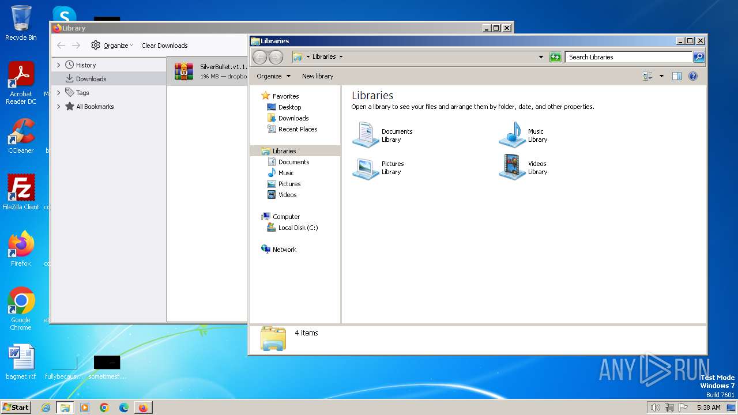The width and height of the screenshot is (738, 415).
Task: Open the view options dropdown arrow
Action: [x=661, y=76]
